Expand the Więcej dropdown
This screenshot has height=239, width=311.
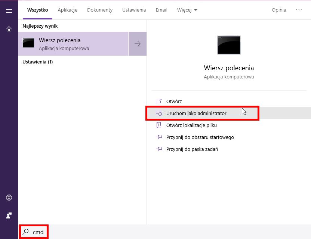(187, 10)
